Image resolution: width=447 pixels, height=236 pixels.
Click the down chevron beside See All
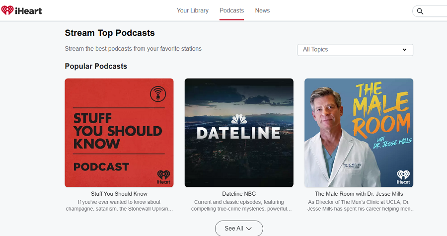coord(249,229)
